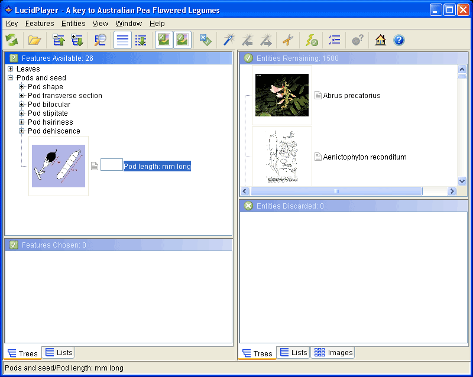Viewport: 473px width, 377px height.
Task: Click the lightning bolt shortcuts icon
Action: point(312,40)
